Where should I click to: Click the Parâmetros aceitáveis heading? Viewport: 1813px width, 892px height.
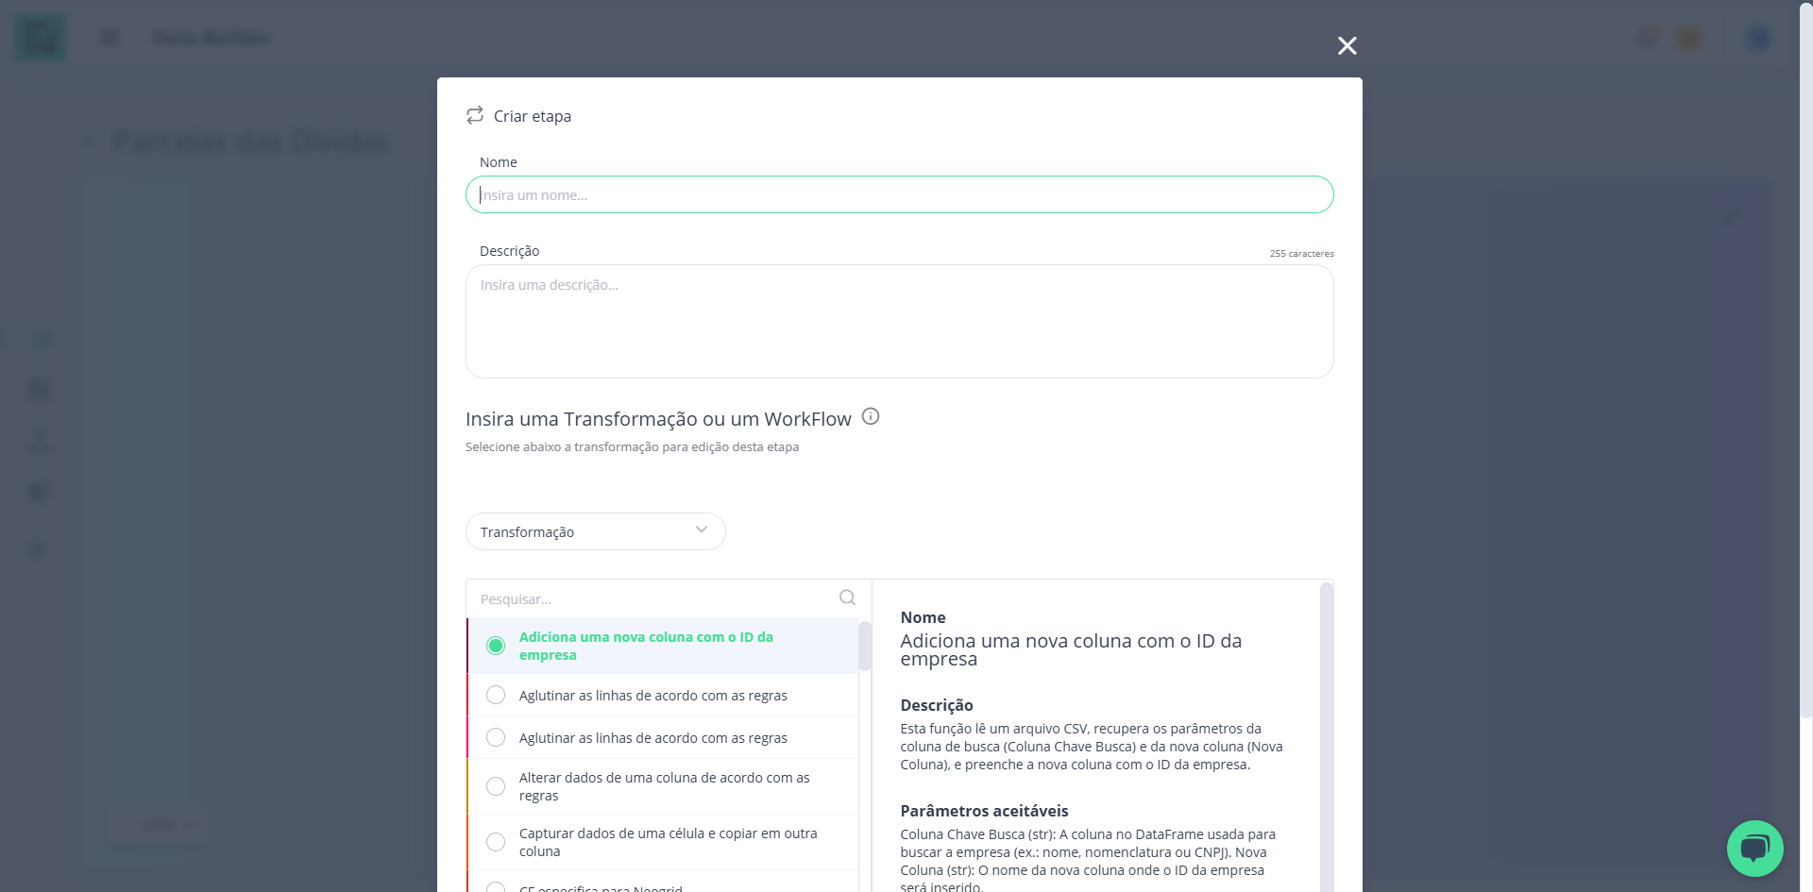coord(984,811)
